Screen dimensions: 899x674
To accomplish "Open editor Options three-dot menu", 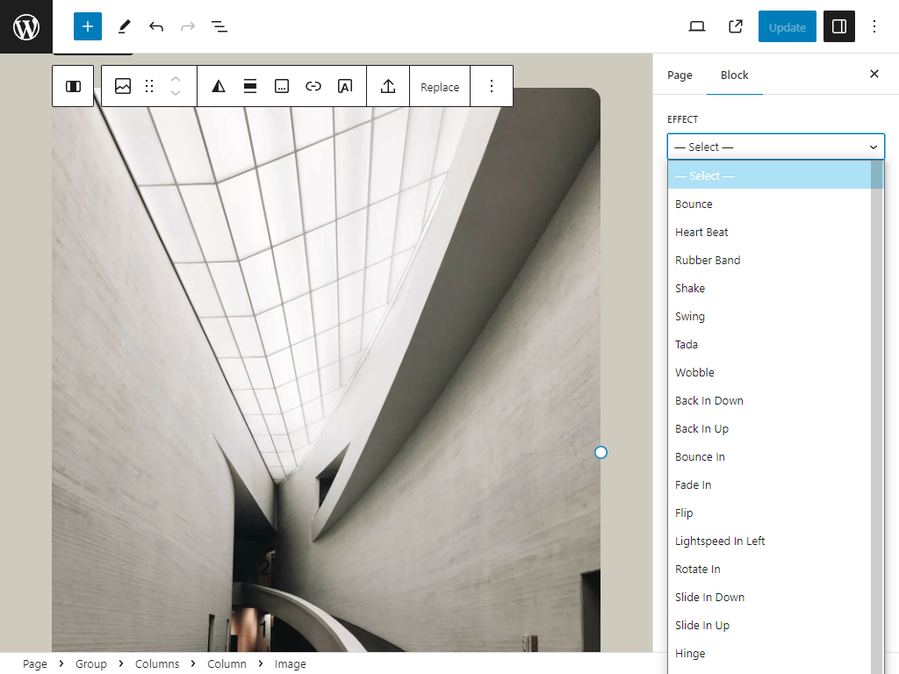I will click(874, 26).
